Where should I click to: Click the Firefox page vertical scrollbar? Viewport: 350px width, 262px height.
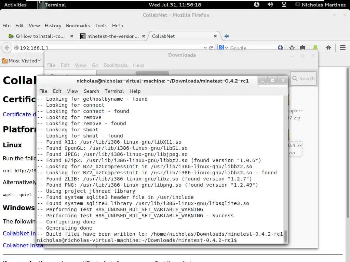(348, 143)
